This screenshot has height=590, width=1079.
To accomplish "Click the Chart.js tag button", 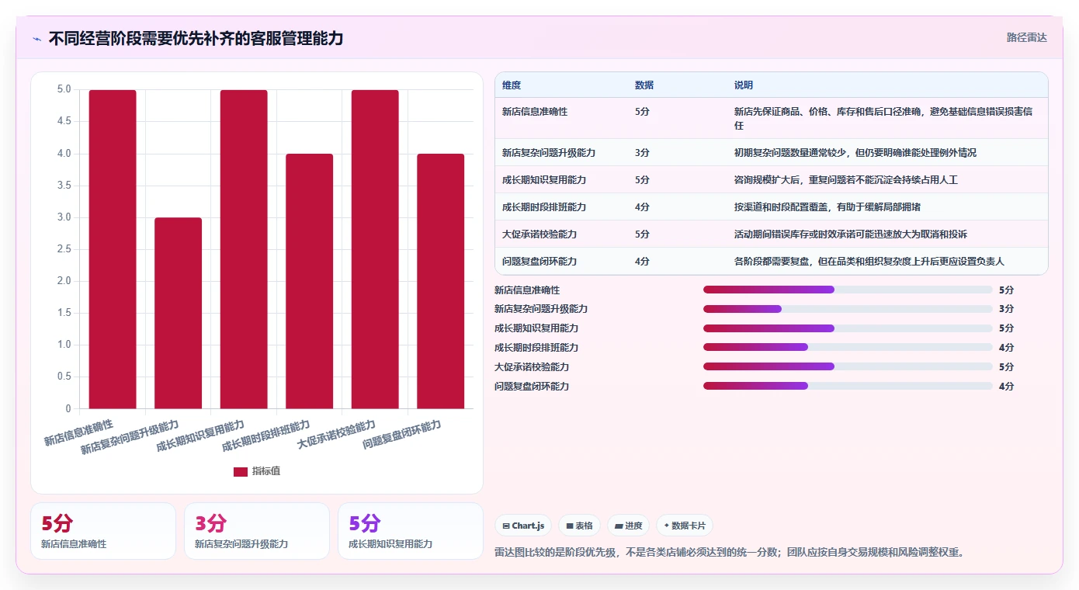I will (523, 526).
